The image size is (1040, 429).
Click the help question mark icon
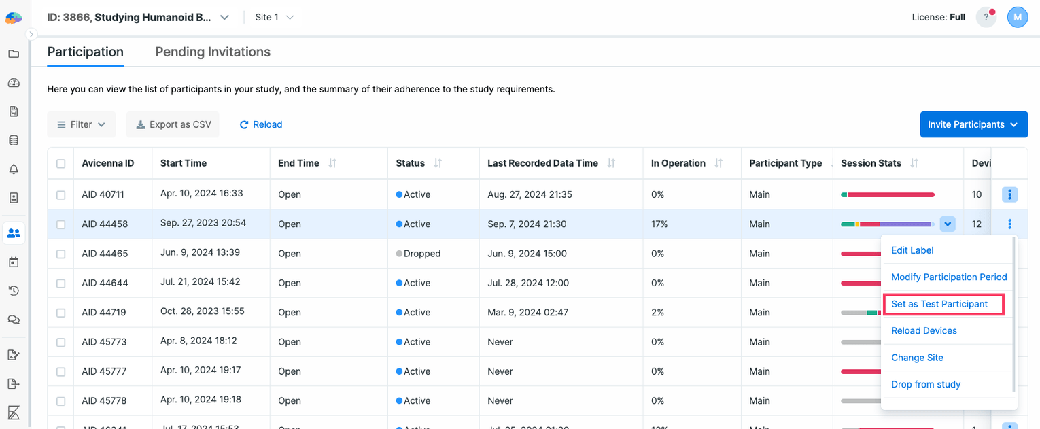point(986,18)
